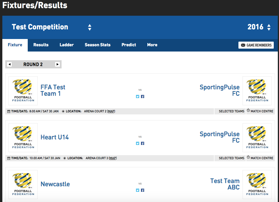The height and width of the screenshot is (202, 279).
Task: Click the Game Reminders button
Action: (x=256, y=45)
